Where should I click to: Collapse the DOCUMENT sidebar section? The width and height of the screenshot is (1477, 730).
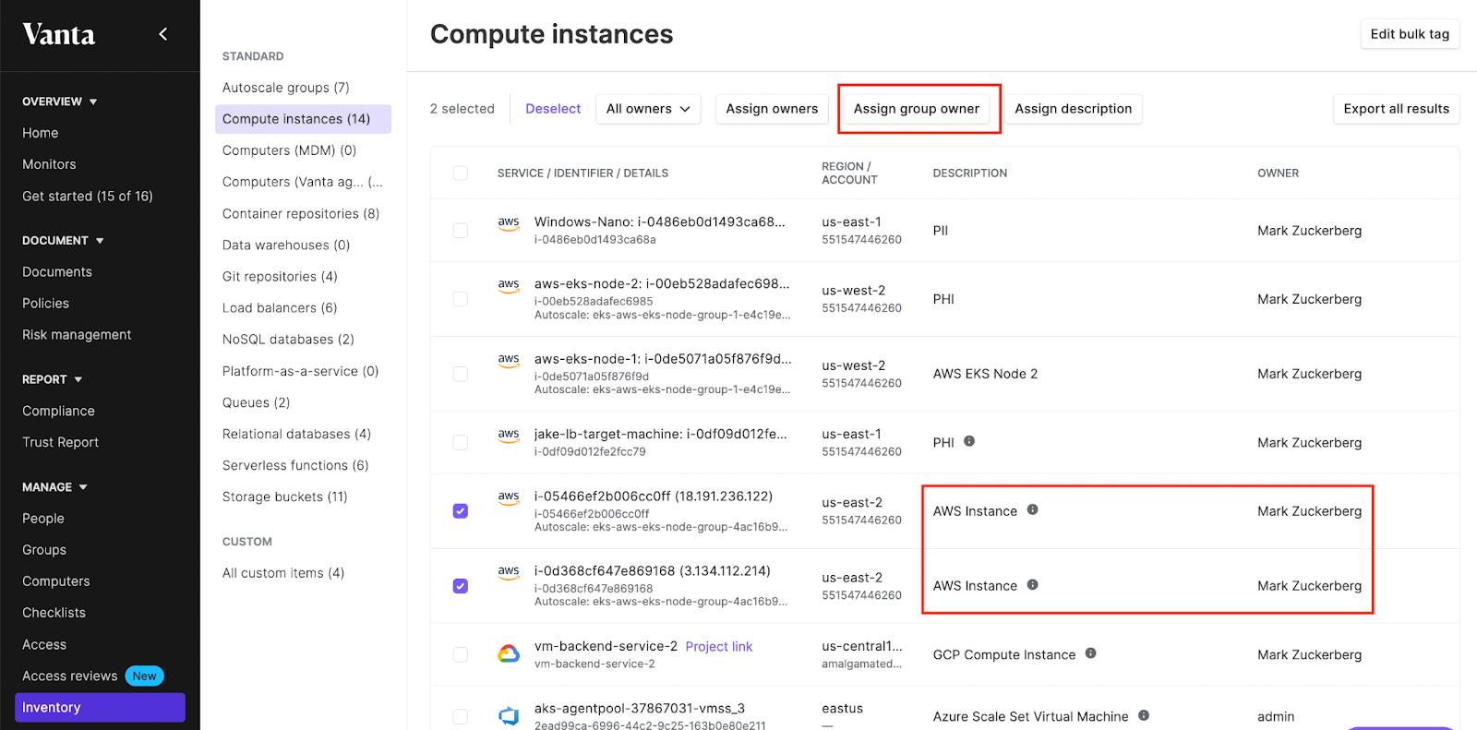pos(63,241)
